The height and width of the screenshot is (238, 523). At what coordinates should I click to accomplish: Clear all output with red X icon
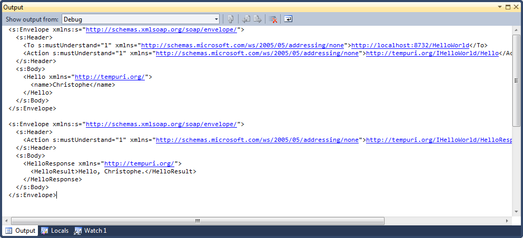pos(273,19)
